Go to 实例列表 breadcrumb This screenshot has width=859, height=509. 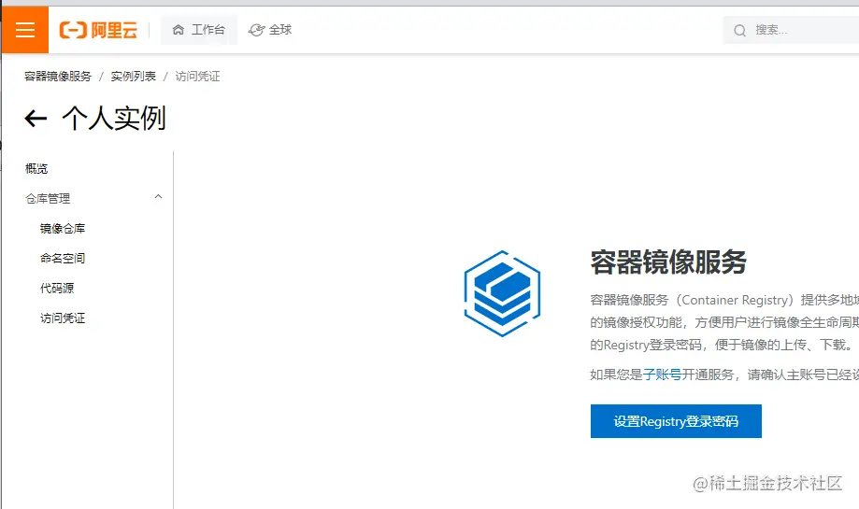coord(133,76)
